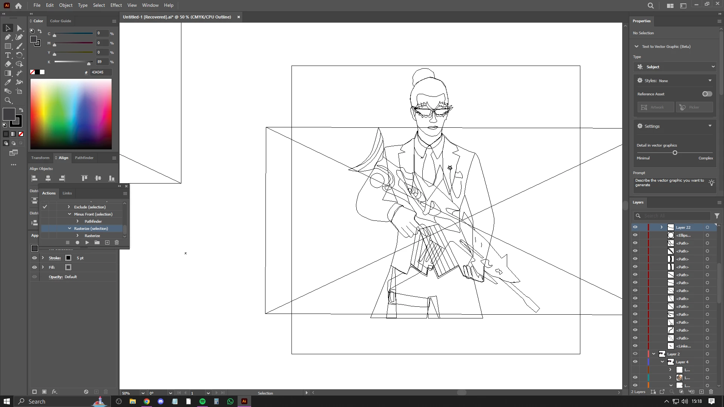Expand the Exclude (selection) action
Image resolution: width=724 pixels, height=407 pixels.
[x=69, y=207]
